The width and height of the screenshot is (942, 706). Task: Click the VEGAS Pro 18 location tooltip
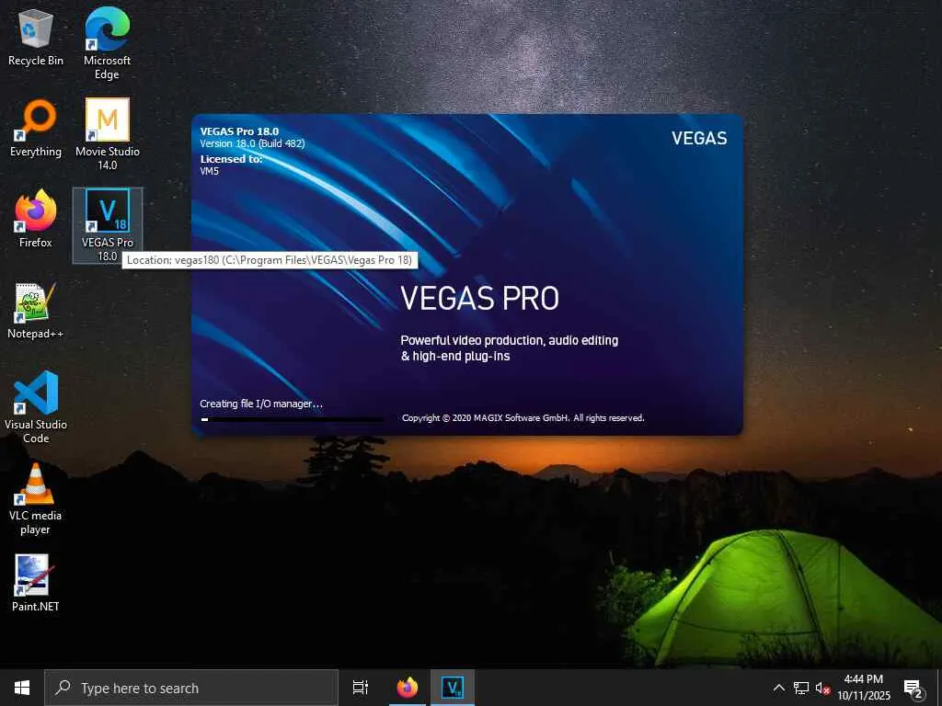point(270,260)
